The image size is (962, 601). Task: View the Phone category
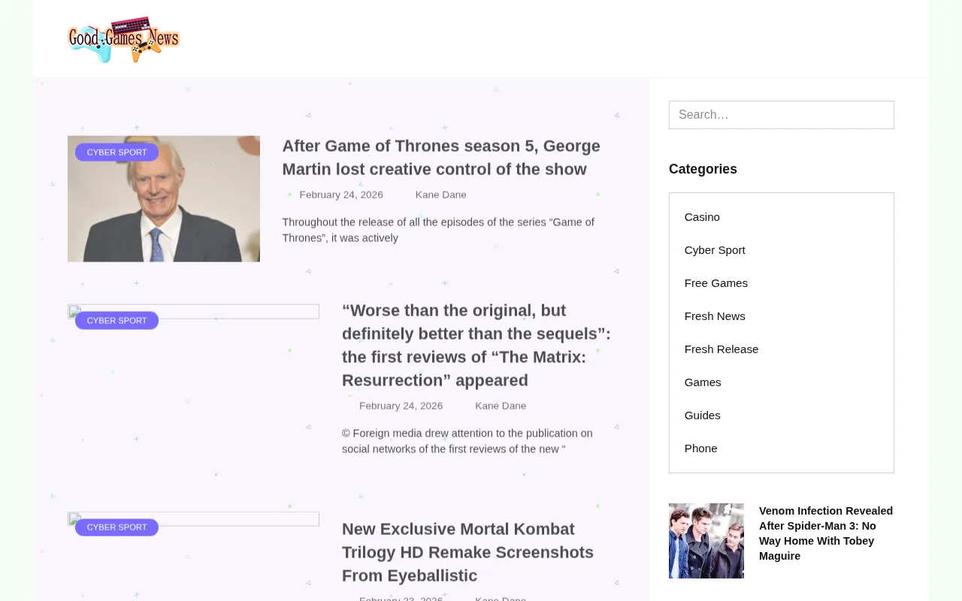point(700,448)
